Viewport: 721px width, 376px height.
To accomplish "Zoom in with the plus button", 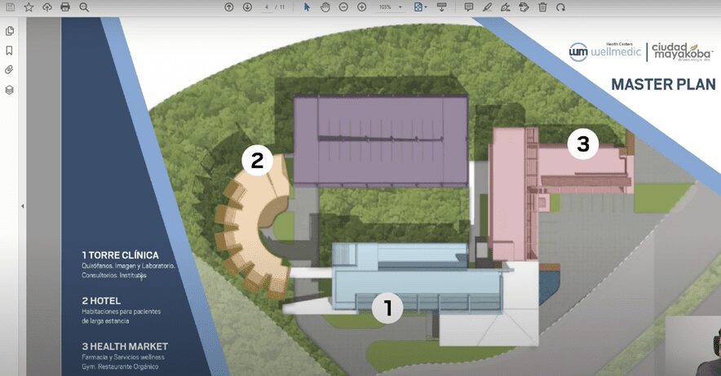I will click(x=361, y=7).
